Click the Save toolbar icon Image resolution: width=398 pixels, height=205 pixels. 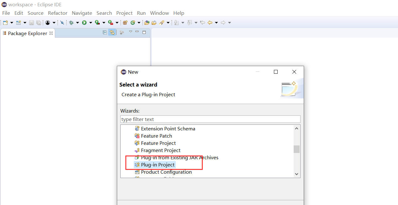pos(31,23)
